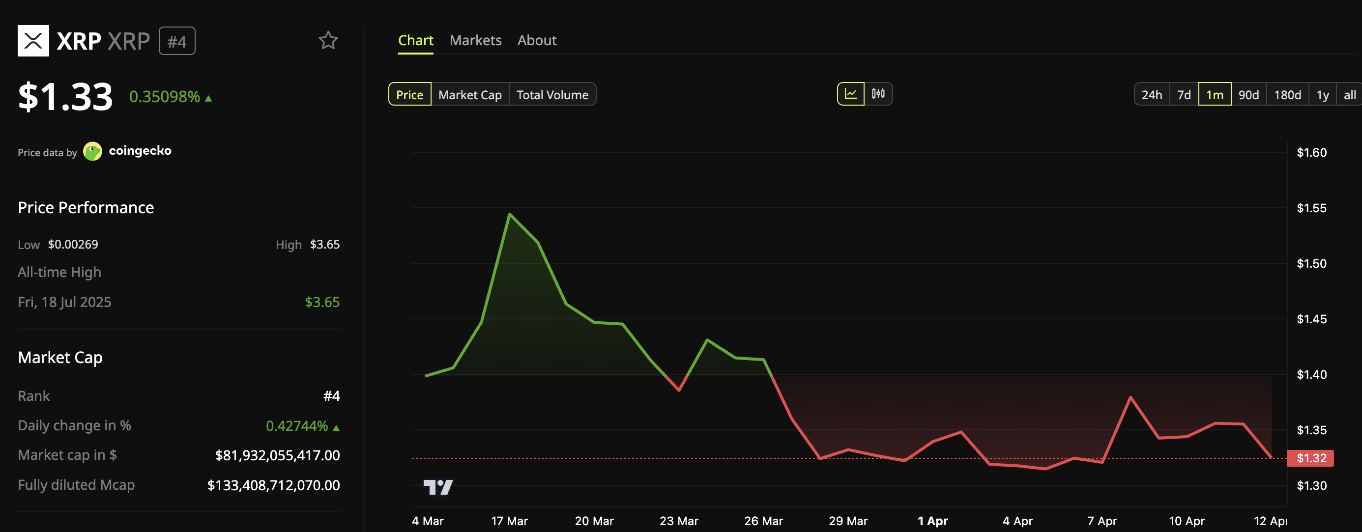The height and width of the screenshot is (532, 1362).
Task: Select the line chart view icon
Action: point(851,93)
